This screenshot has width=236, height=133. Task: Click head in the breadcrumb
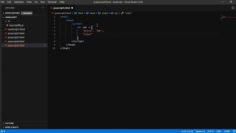[92, 13]
